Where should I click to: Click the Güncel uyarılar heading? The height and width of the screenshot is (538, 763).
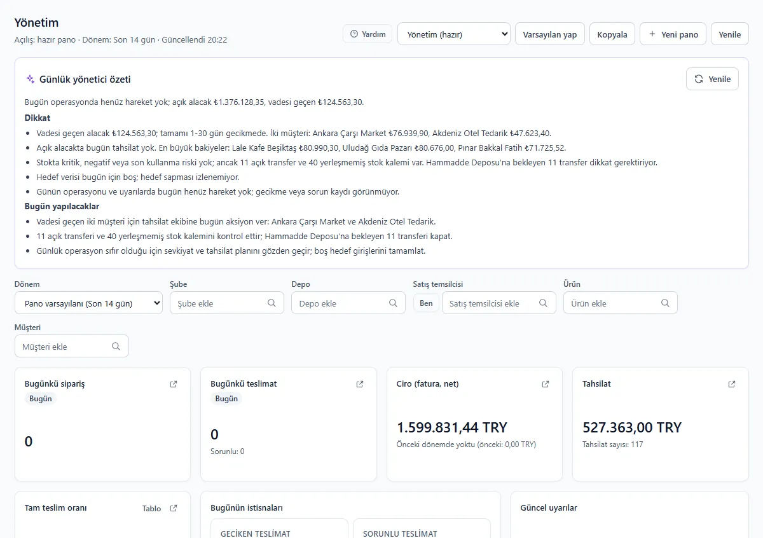coord(549,507)
